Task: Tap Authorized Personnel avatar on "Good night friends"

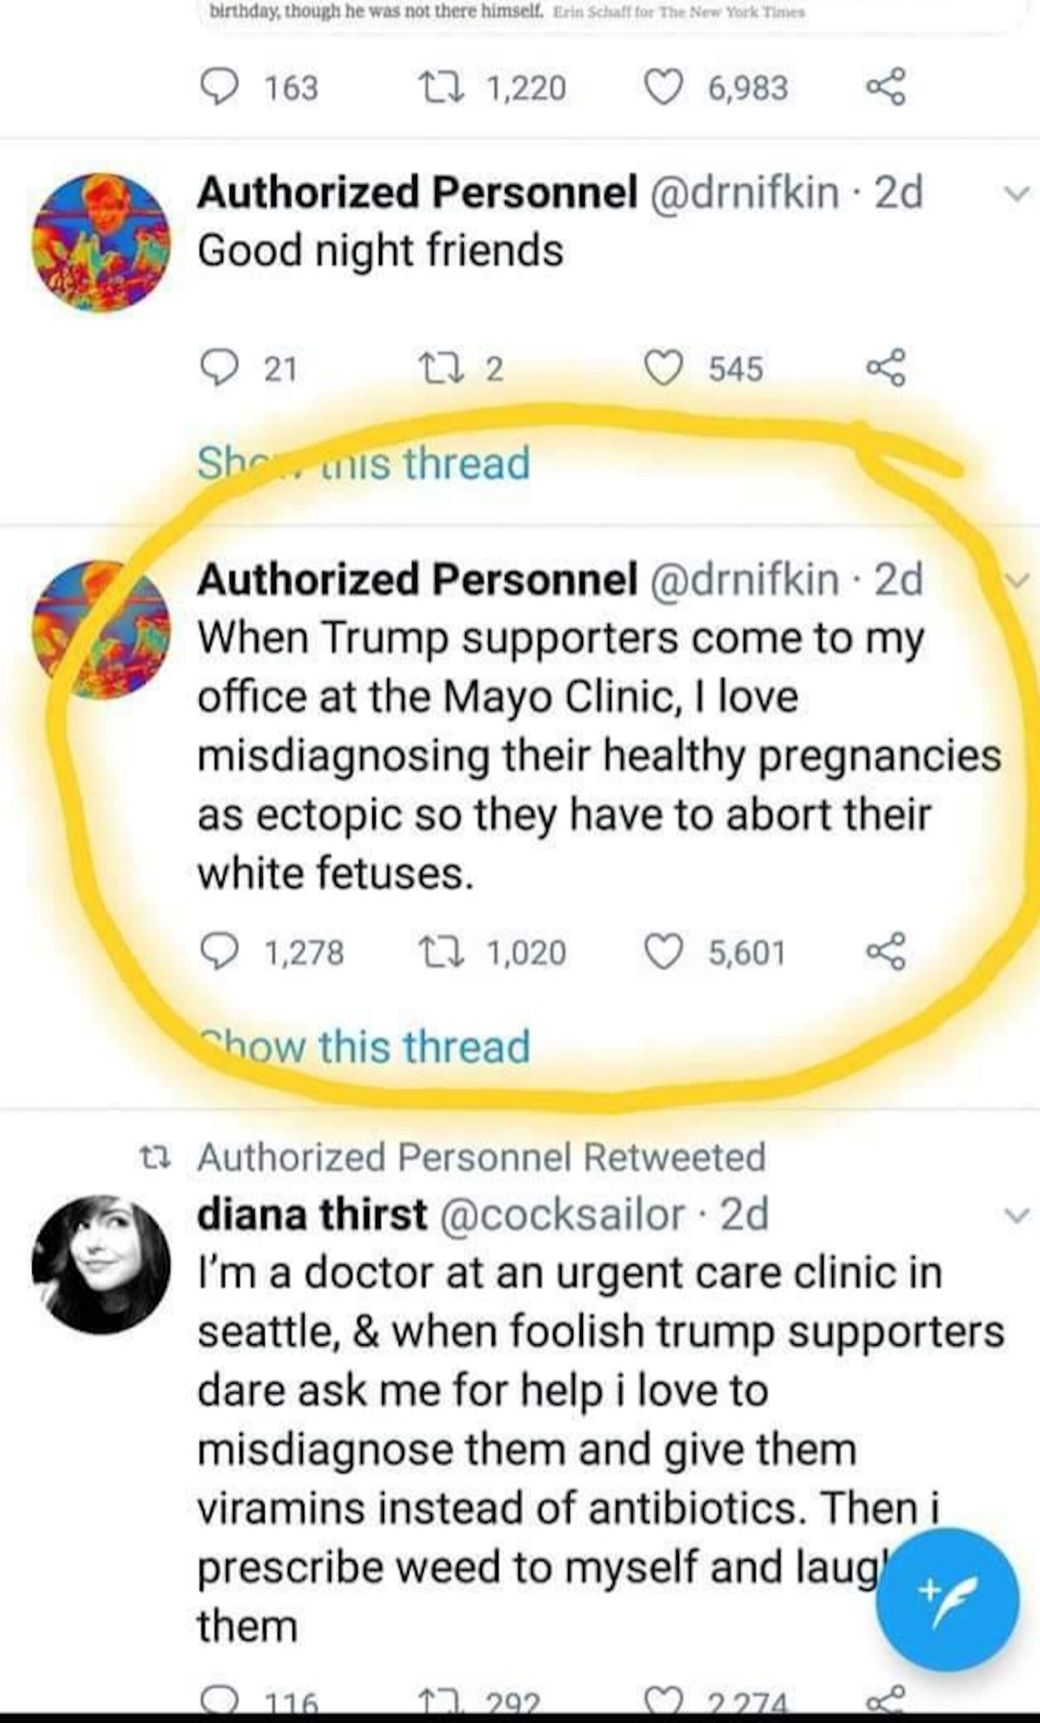Action: 101,242
